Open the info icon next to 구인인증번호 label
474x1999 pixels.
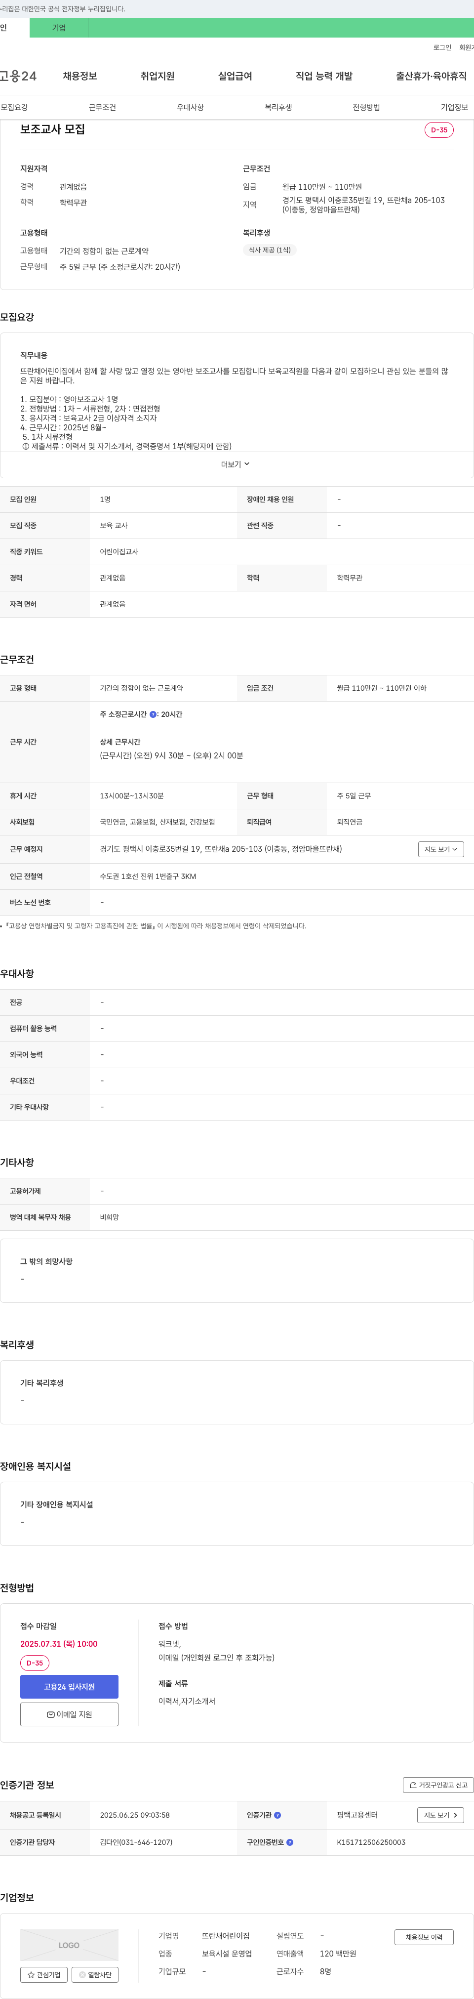[x=290, y=1842]
